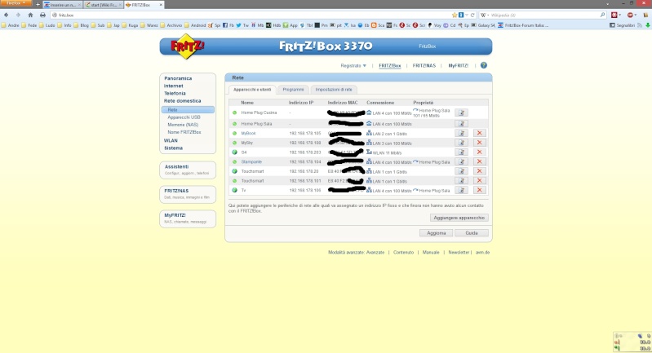This screenshot has width=652, height=353.
Task: Switch to the Programmi tab
Action: coord(293,90)
